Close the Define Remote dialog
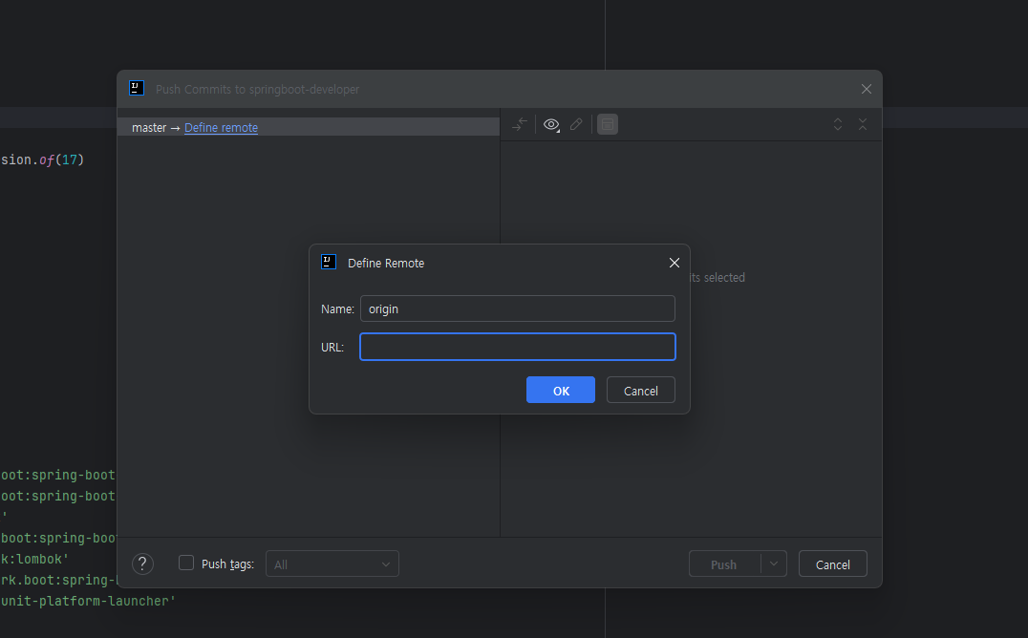Viewport: 1028px width, 638px height. pyautogui.click(x=674, y=263)
